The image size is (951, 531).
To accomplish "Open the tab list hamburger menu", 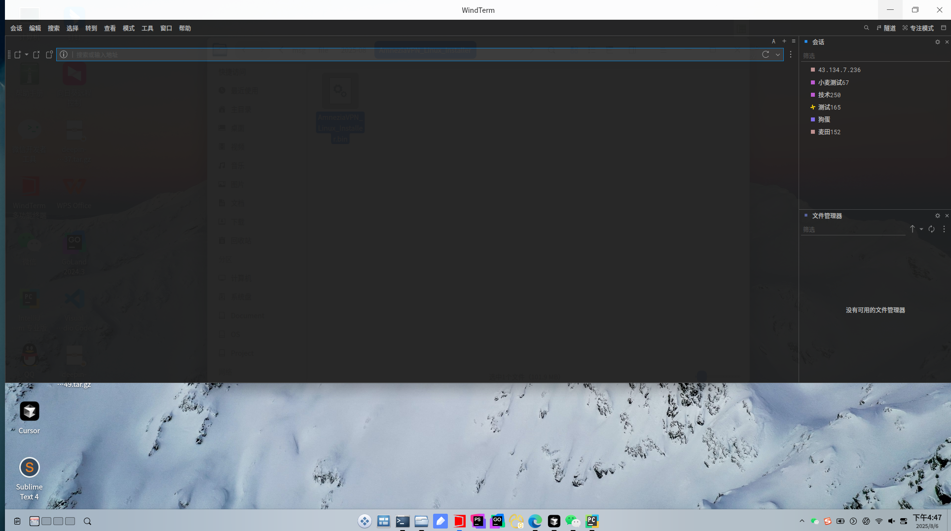I will click(x=794, y=41).
